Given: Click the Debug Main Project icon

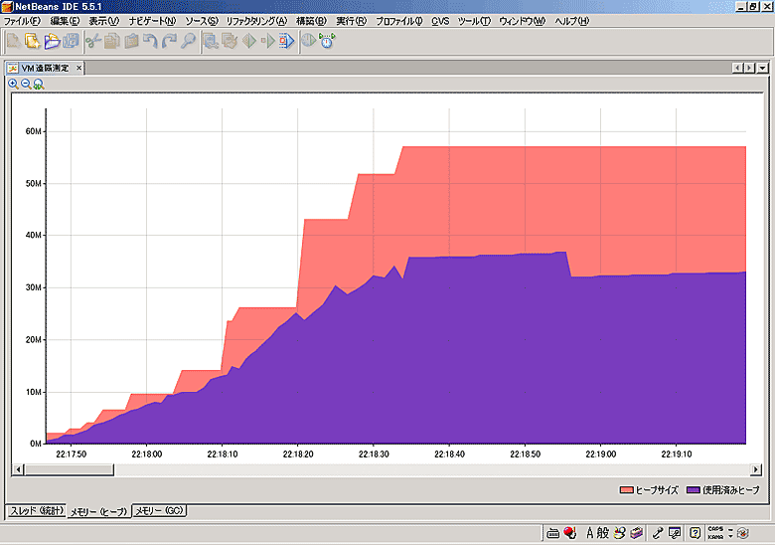Looking at the screenshot, I should [x=268, y=41].
